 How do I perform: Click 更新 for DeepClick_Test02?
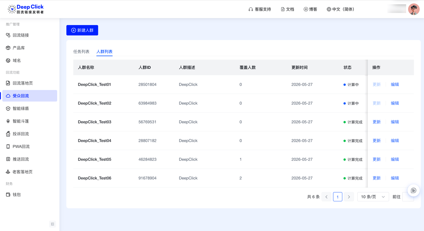click(x=377, y=103)
